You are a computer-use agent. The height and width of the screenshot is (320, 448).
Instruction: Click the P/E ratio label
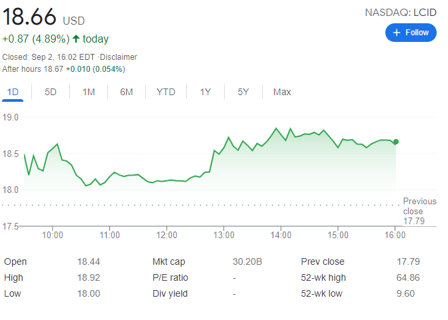coord(171,277)
